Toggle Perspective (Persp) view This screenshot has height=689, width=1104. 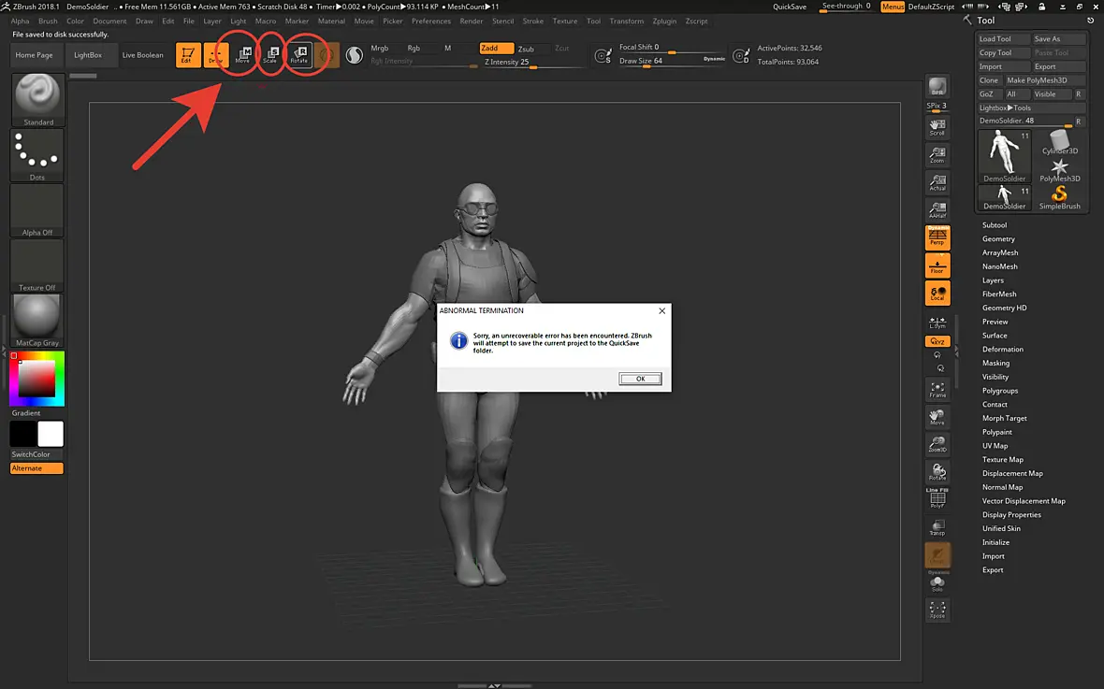pos(937,237)
